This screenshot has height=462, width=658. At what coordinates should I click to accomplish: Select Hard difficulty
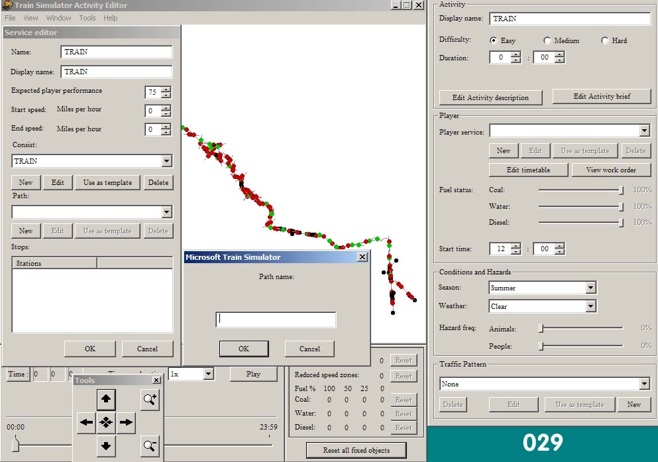605,40
